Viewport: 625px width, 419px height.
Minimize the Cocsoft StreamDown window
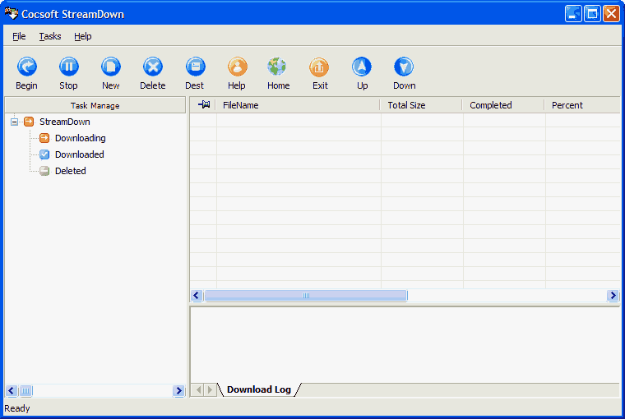[x=573, y=14]
